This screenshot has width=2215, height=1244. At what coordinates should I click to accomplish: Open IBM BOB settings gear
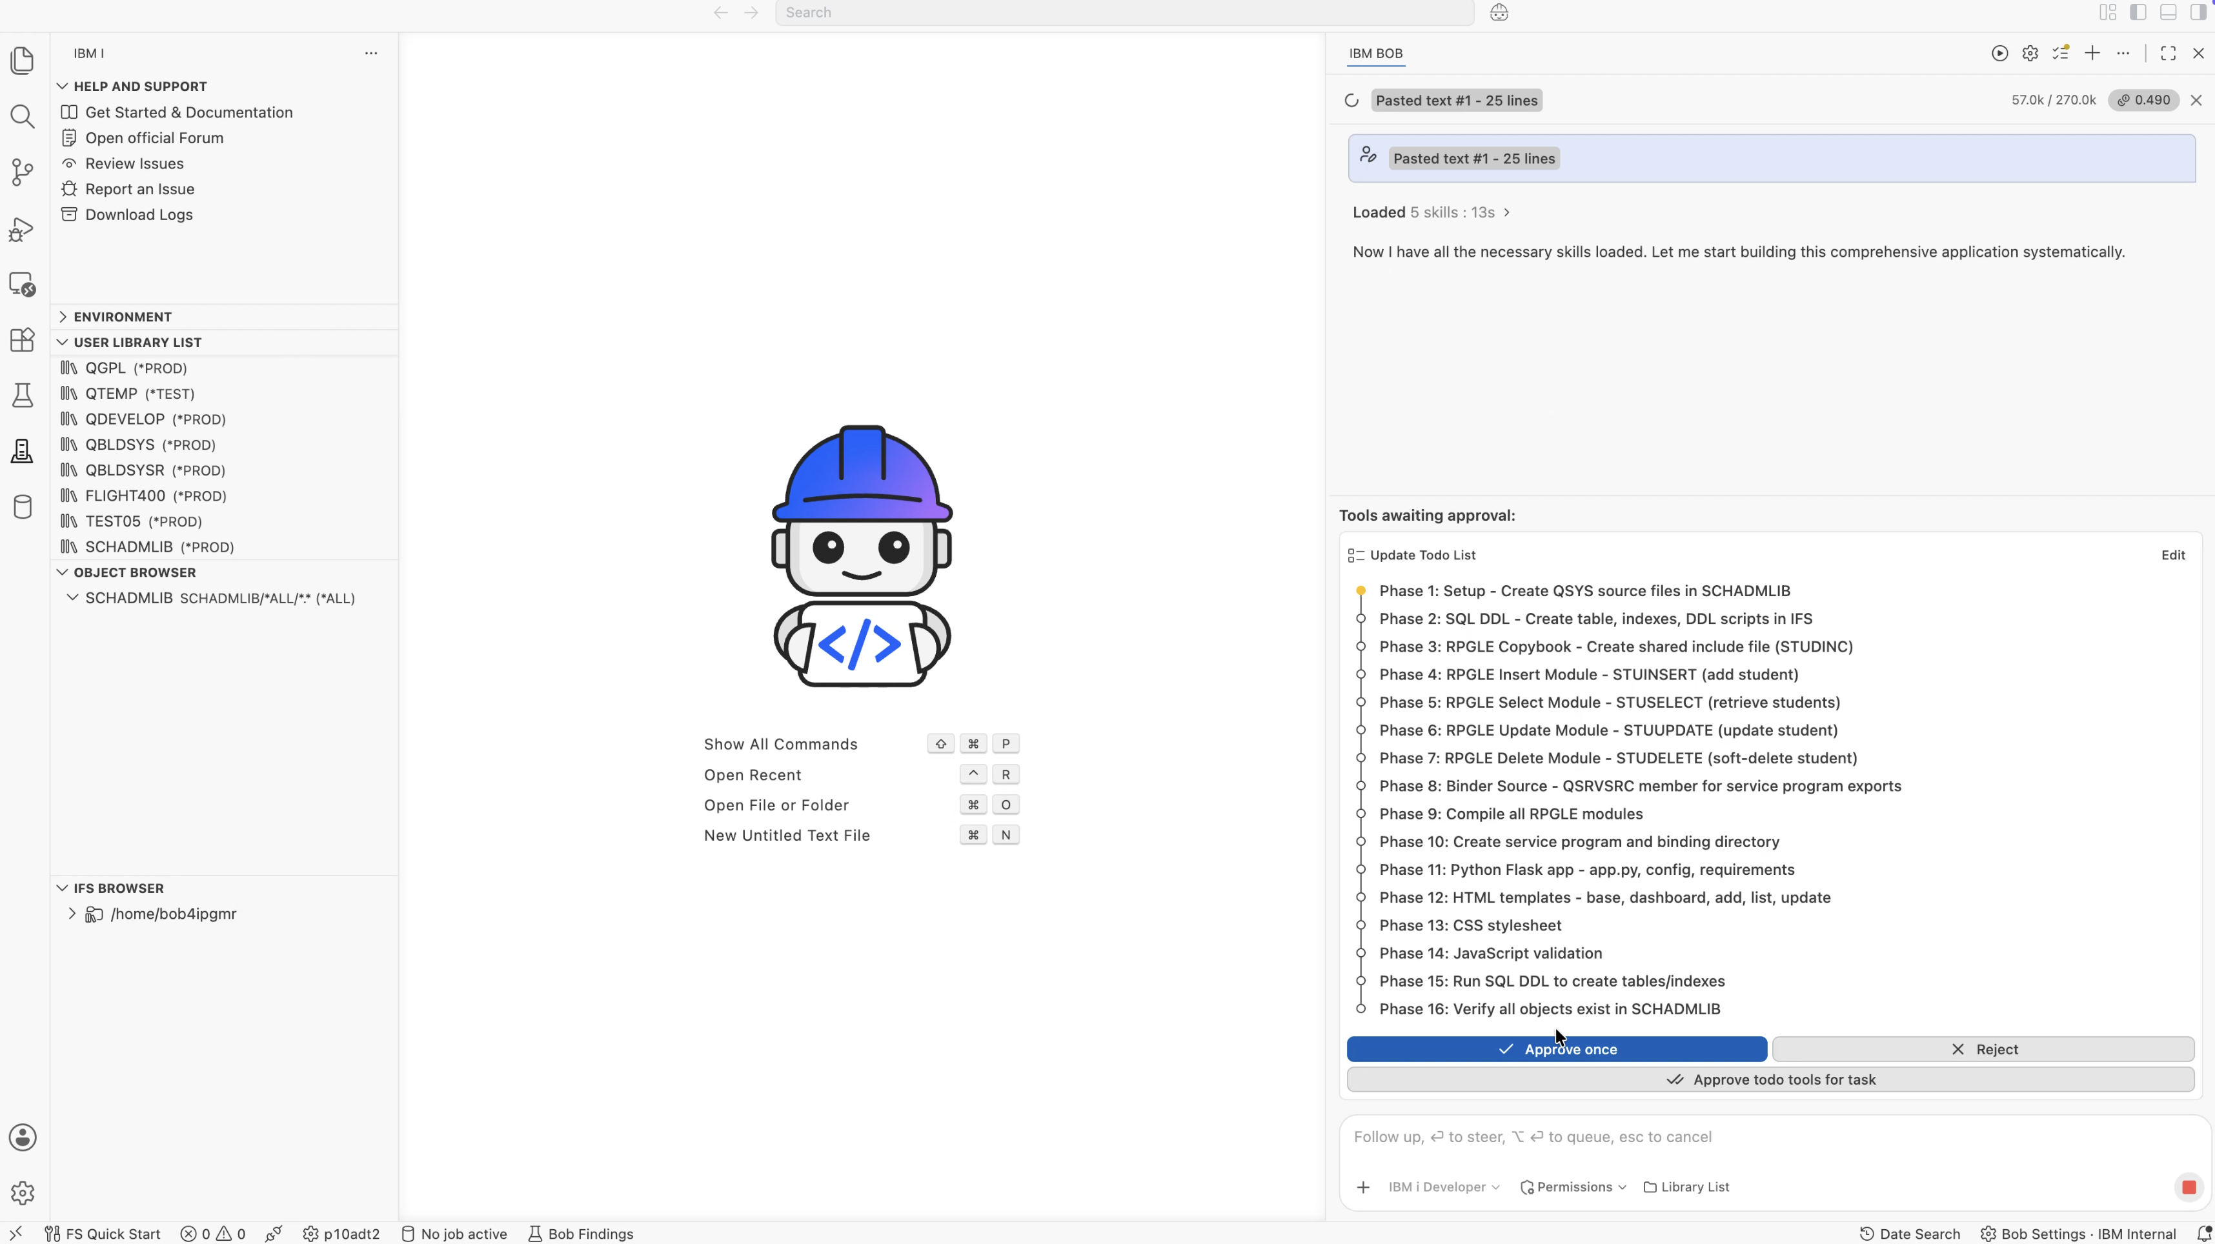(2030, 54)
